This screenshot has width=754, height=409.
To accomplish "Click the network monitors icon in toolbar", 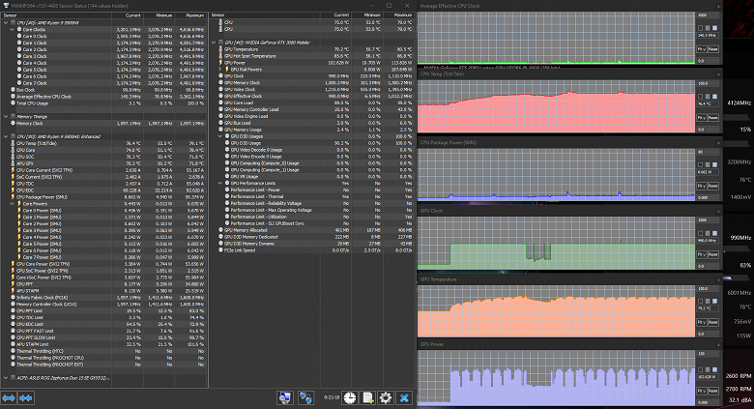I will (x=285, y=397).
